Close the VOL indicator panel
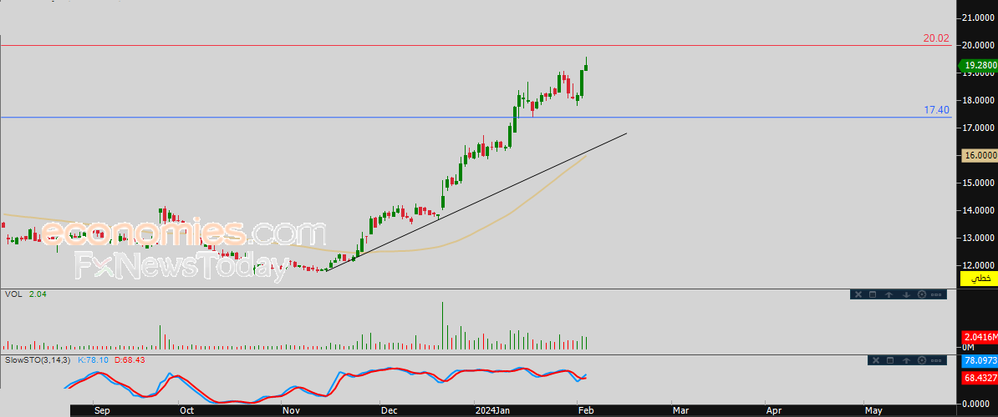998x417 pixels. click(858, 294)
